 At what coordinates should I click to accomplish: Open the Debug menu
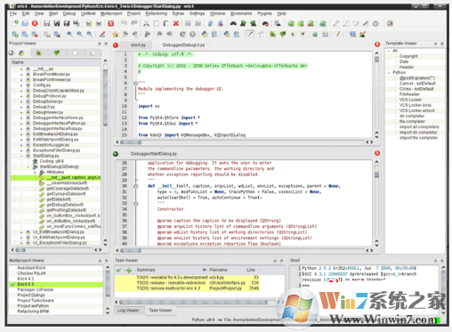click(69, 13)
